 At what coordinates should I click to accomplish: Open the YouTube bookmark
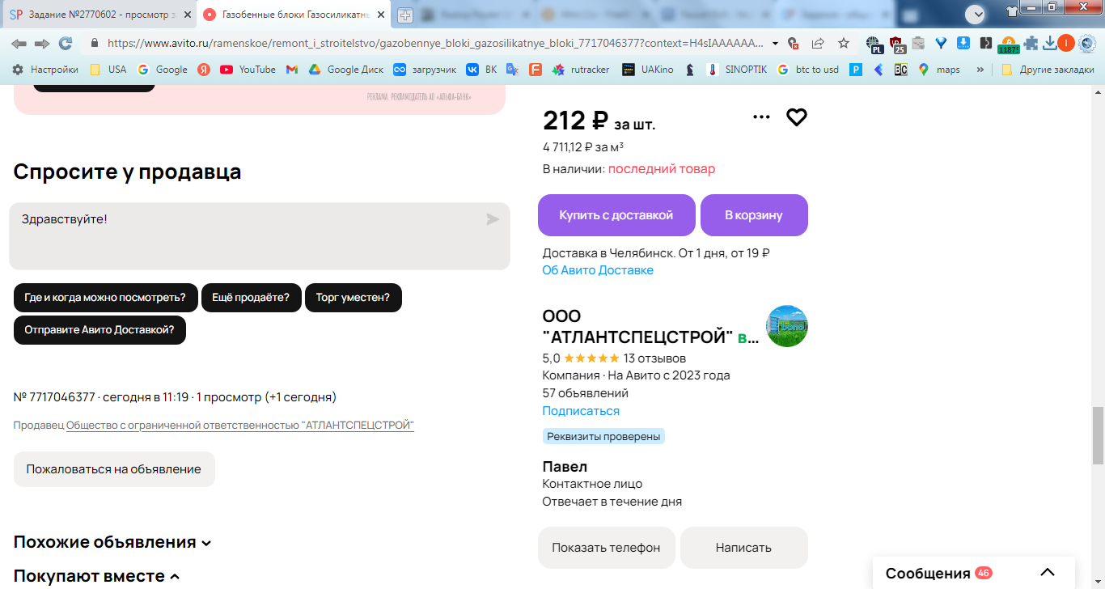click(x=248, y=70)
